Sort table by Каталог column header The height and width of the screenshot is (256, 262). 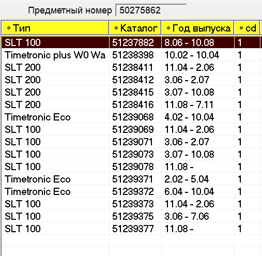(x=135, y=28)
